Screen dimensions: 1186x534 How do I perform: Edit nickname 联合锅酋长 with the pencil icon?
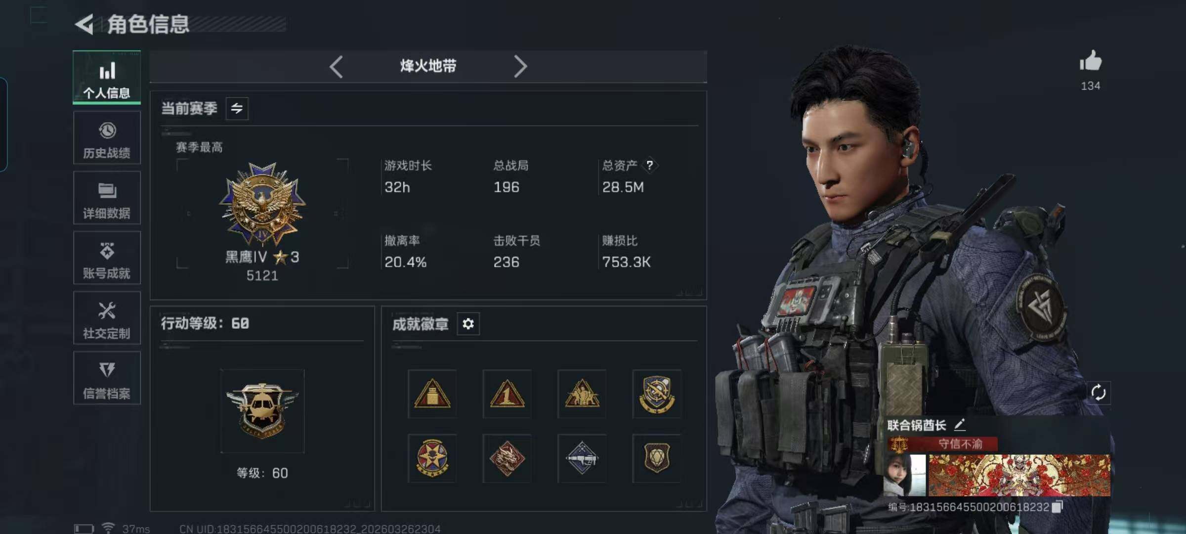pyautogui.click(x=960, y=424)
